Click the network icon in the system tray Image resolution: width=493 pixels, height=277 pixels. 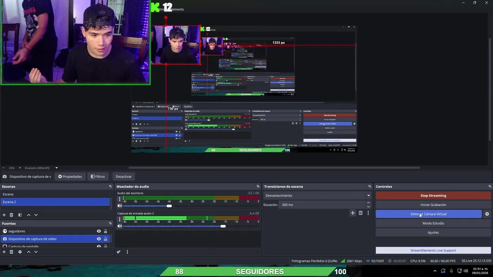[x=459, y=271]
